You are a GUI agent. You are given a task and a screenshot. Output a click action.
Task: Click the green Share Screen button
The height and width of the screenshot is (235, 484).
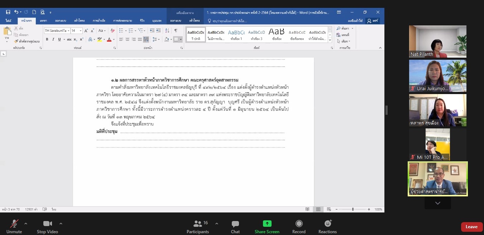click(x=267, y=227)
